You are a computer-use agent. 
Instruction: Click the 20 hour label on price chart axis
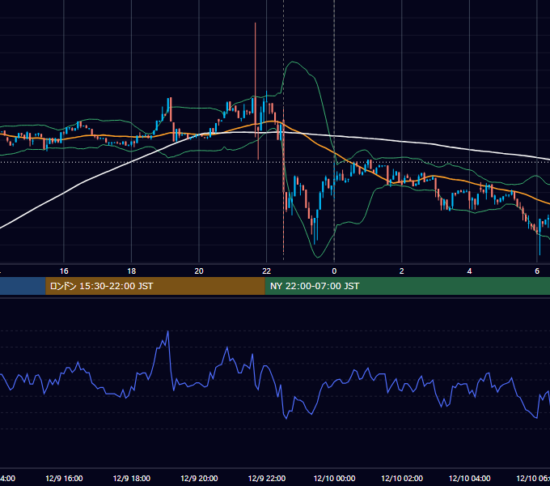(199, 271)
